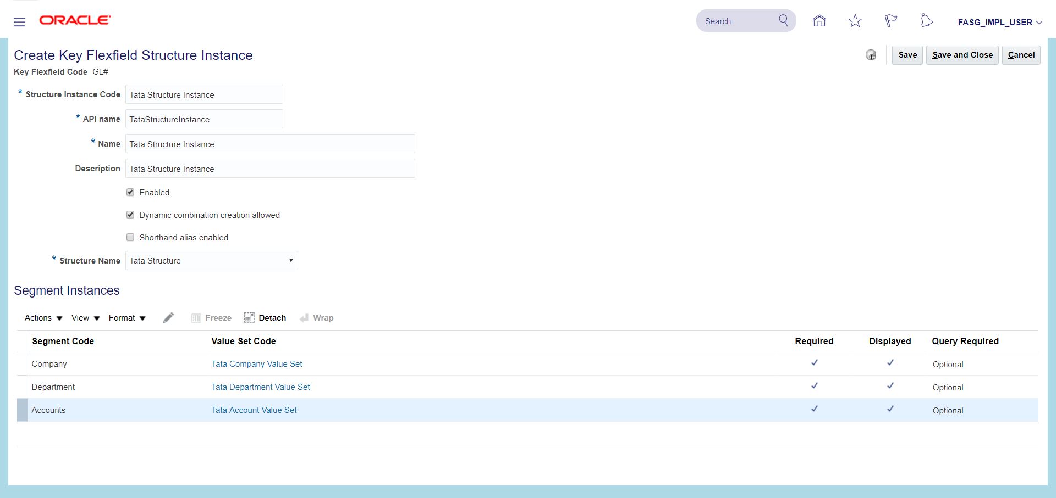Image resolution: width=1056 pixels, height=498 pixels.
Task: Open Tata Company Value Set link
Action: tap(257, 364)
